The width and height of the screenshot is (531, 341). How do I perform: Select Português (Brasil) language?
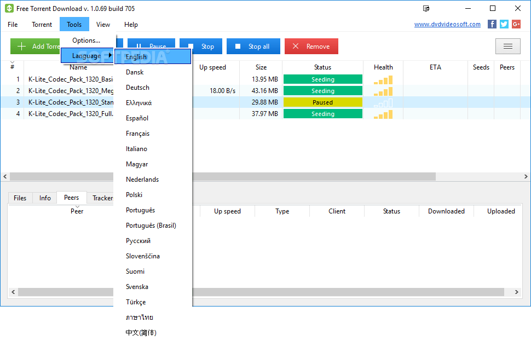[153, 226]
